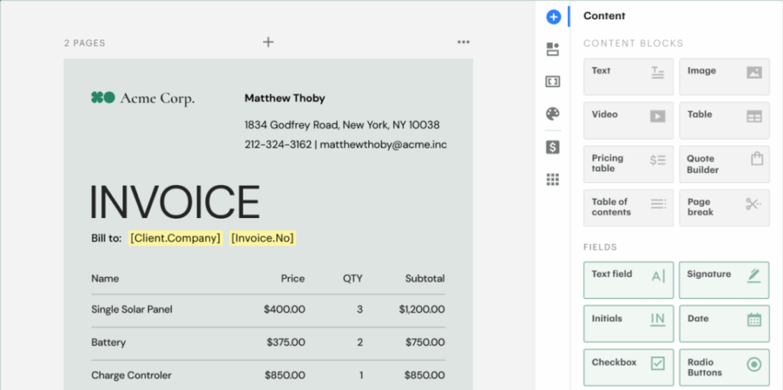
Task: Select the Image content block
Action: [x=723, y=76]
